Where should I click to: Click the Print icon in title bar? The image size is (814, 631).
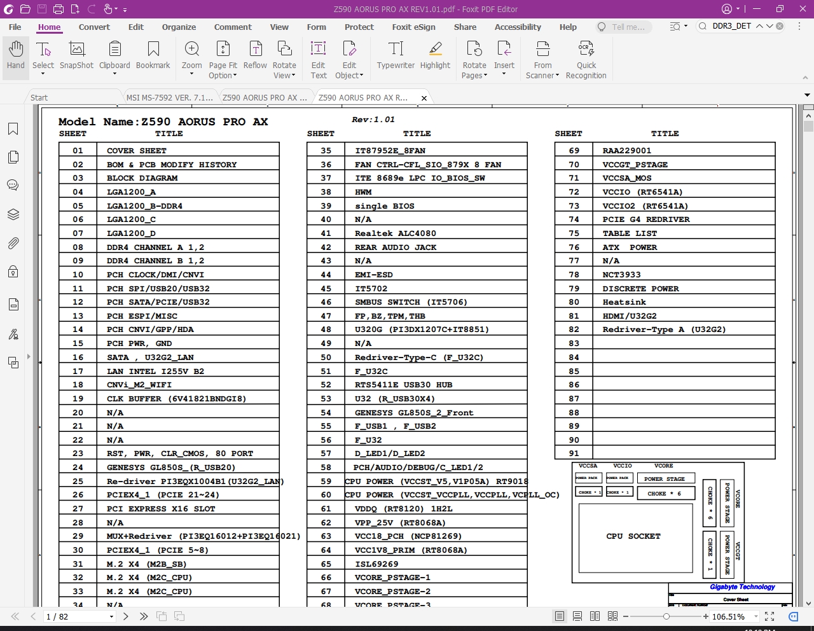(59, 9)
